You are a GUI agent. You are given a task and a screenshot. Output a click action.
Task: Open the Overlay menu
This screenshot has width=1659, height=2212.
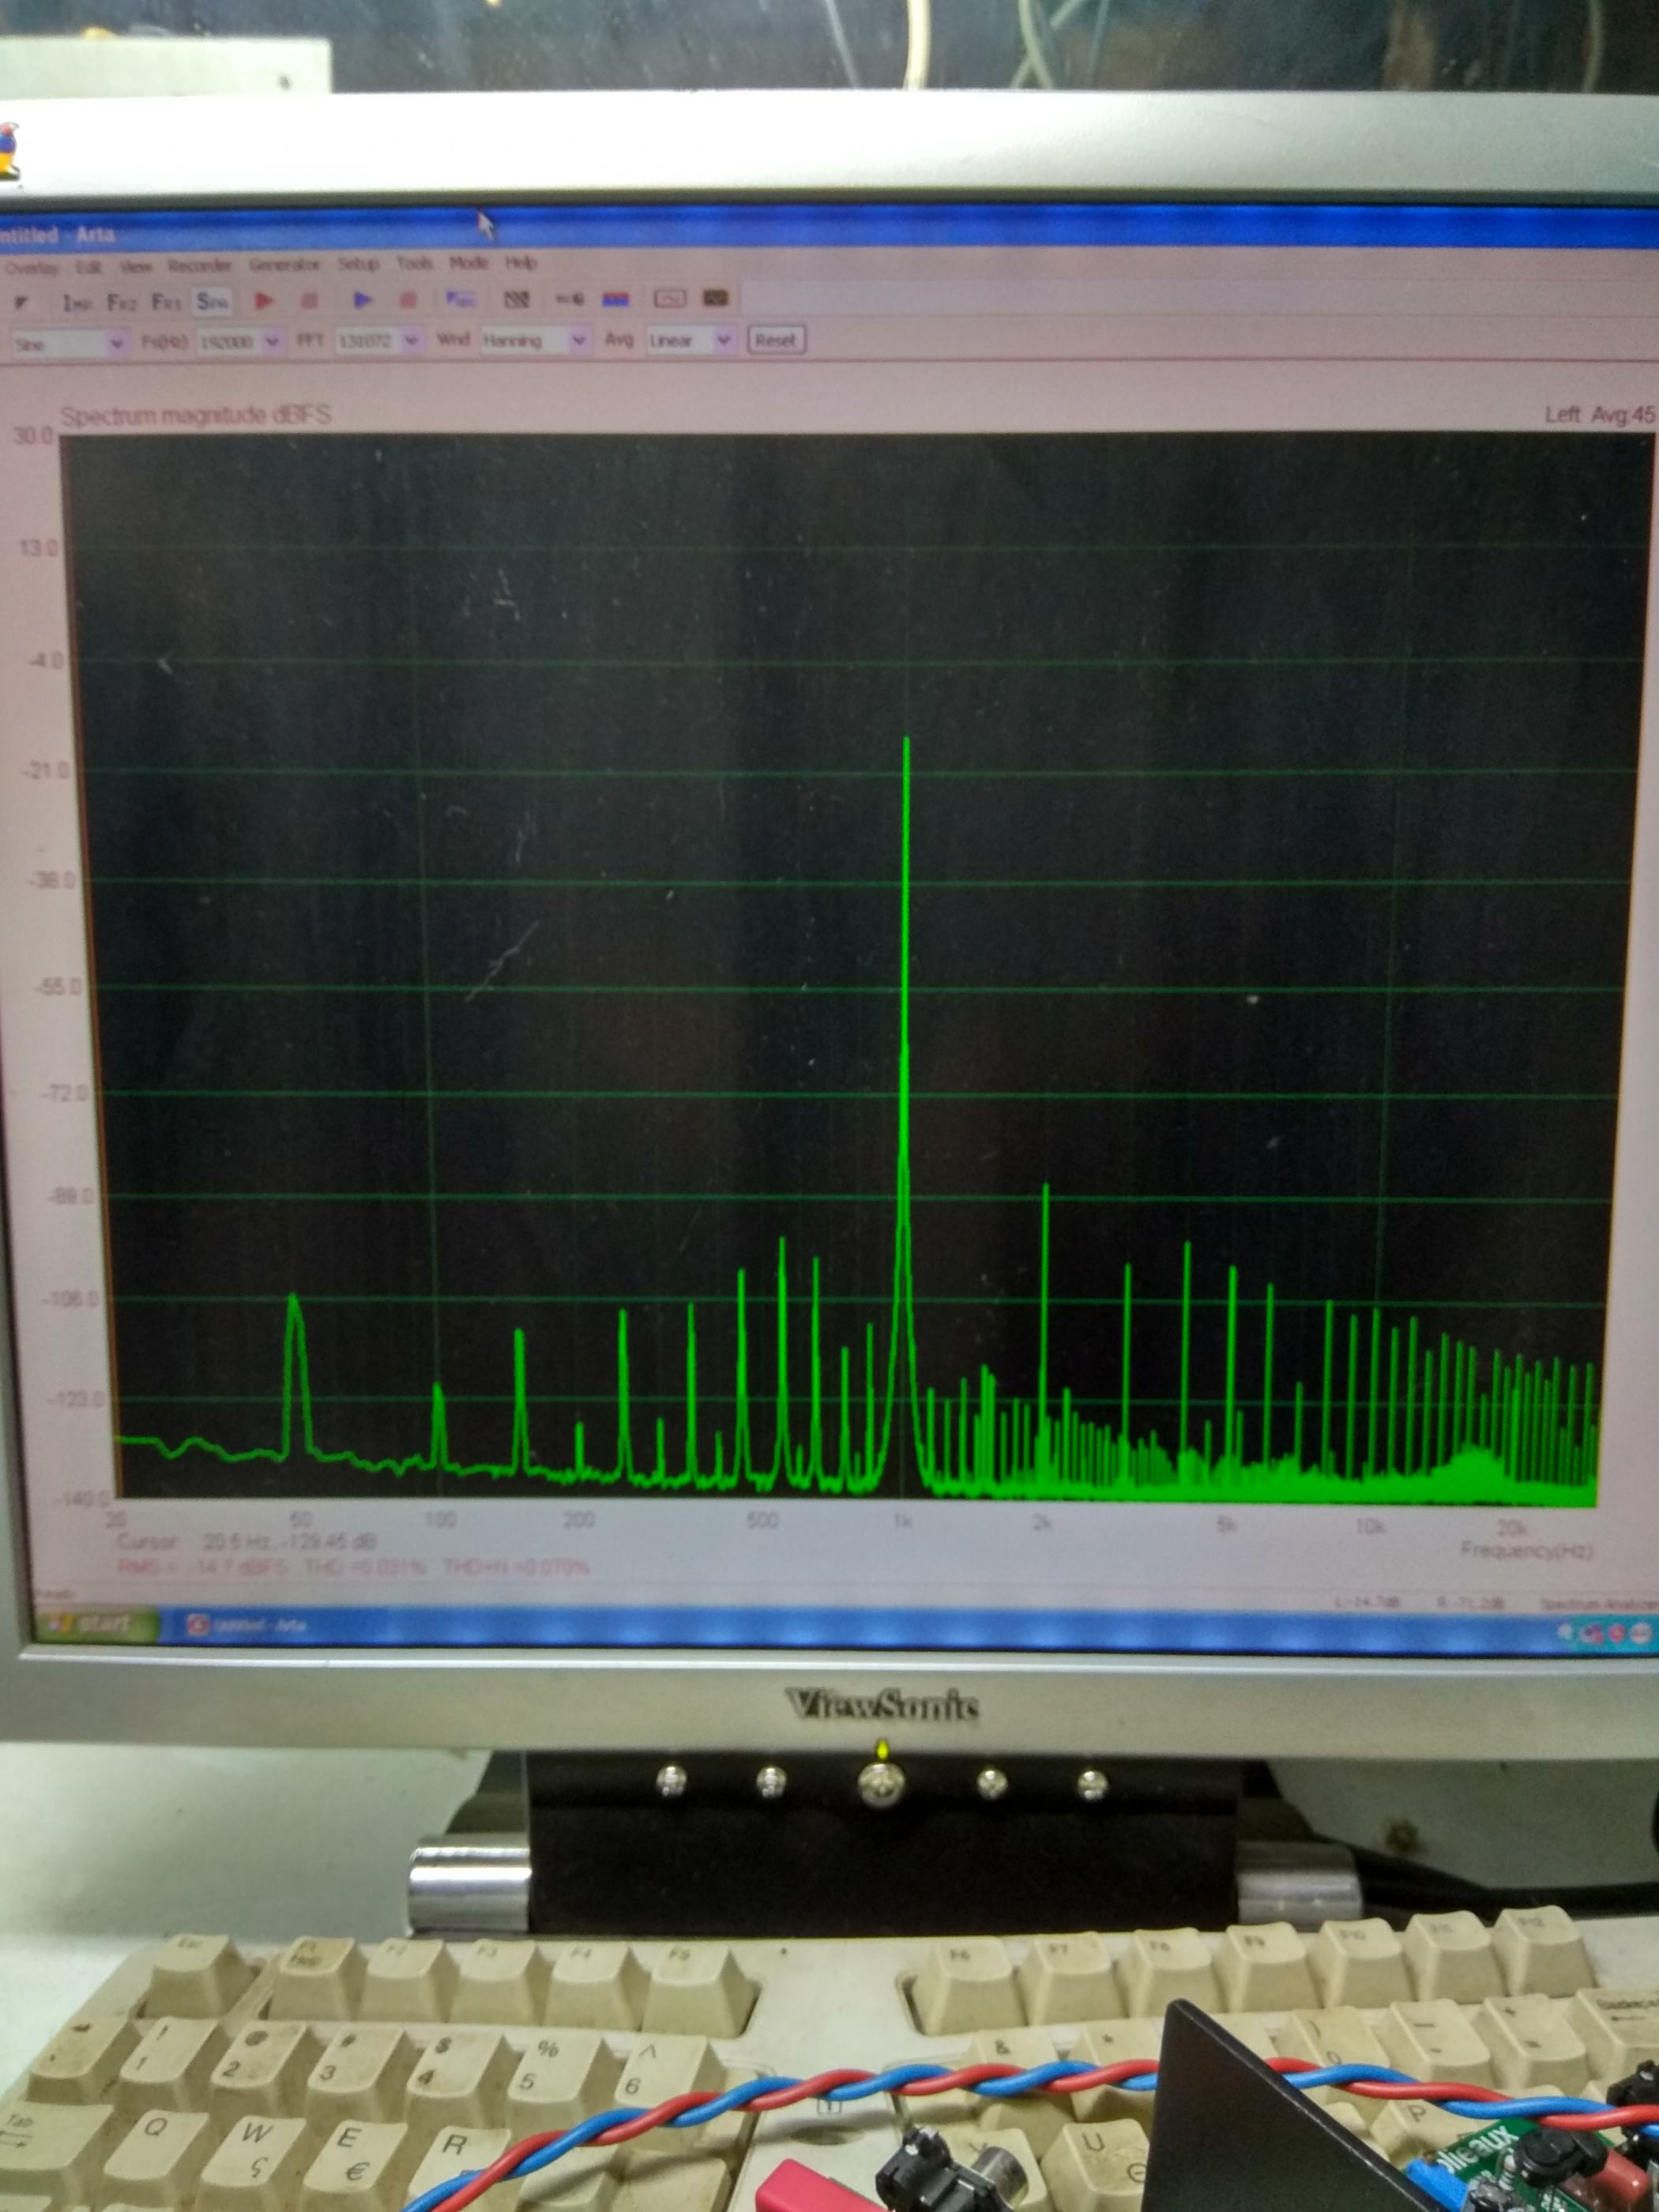(32, 268)
